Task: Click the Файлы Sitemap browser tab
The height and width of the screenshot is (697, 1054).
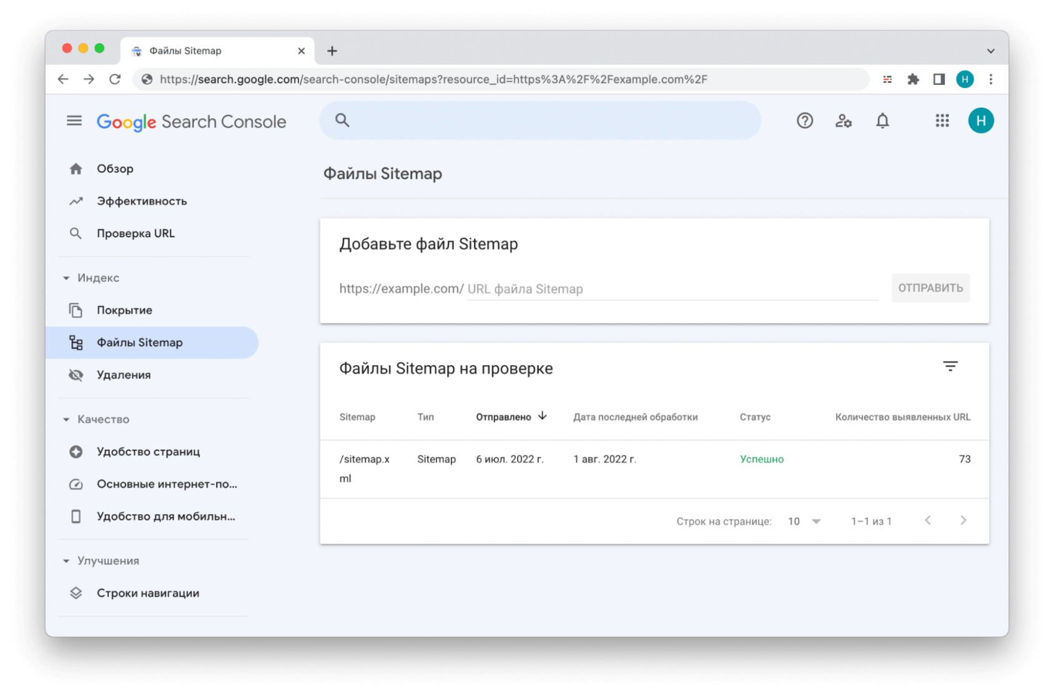Action: click(217, 51)
